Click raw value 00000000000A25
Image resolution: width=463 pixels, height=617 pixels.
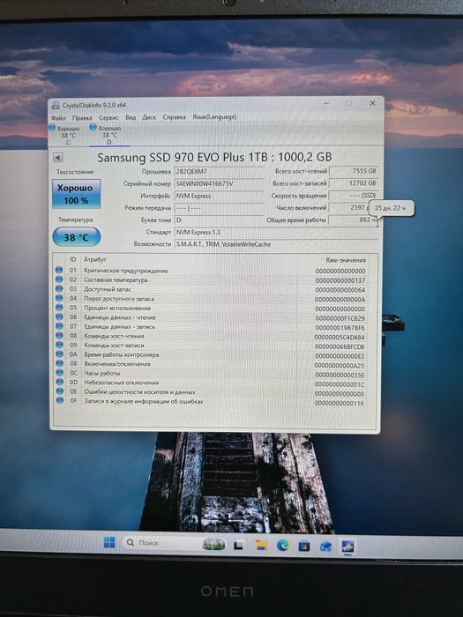[x=340, y=365]
